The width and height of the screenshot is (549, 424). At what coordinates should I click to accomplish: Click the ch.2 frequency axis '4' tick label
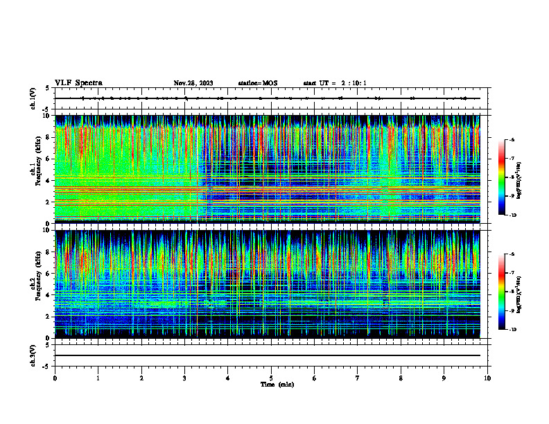pyautogui.click(x=49, y=295)
